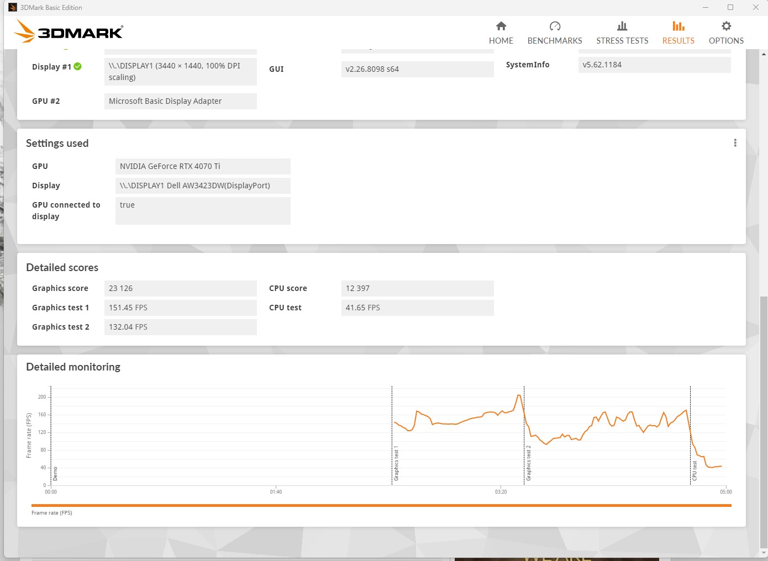Select the Results chart icon
The image size is (768, 561).
point(678,26)
